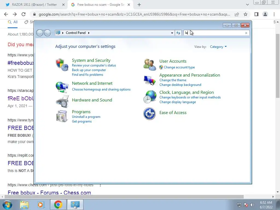The image size is (280, 210).
Task: Open the Action Center flag tray icon
Action: 246,205
